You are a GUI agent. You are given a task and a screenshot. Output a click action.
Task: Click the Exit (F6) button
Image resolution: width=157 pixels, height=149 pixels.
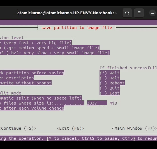70,128
